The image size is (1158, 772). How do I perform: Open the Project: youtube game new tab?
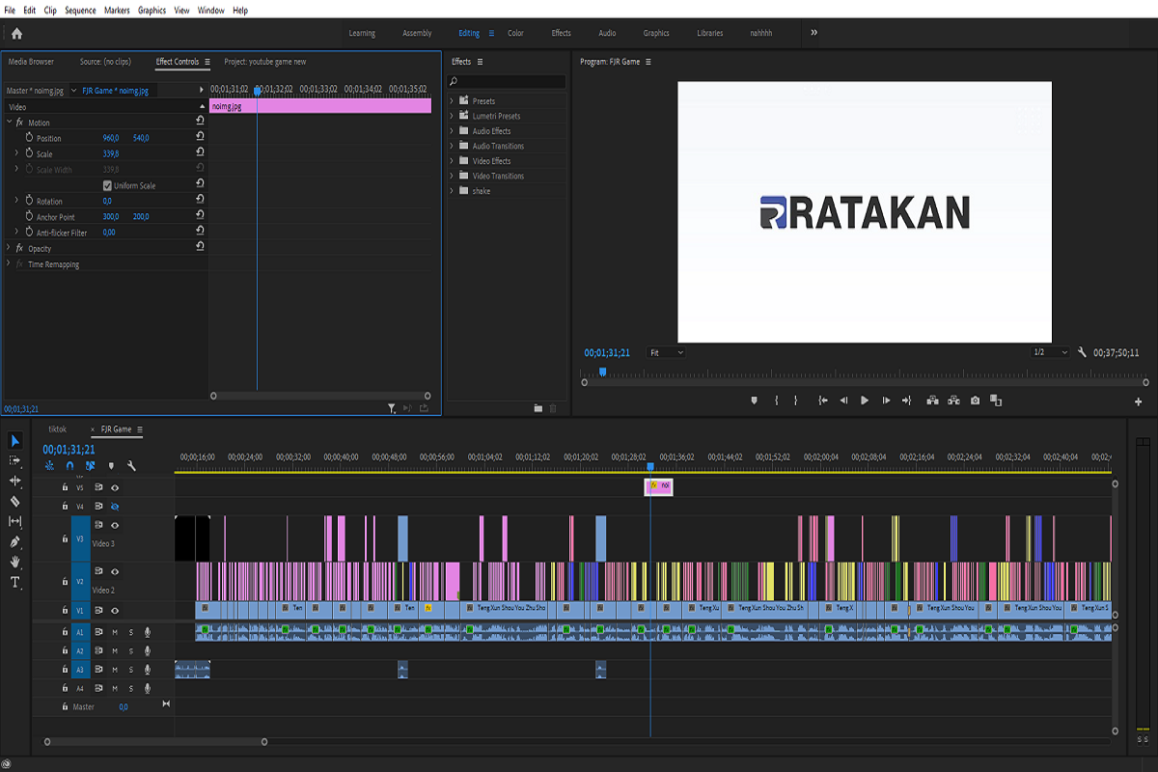[265, 62]
